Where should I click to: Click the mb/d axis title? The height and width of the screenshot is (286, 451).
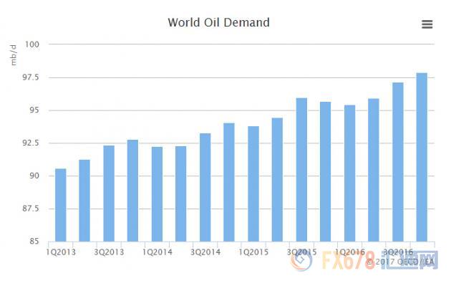pos(14,55)
